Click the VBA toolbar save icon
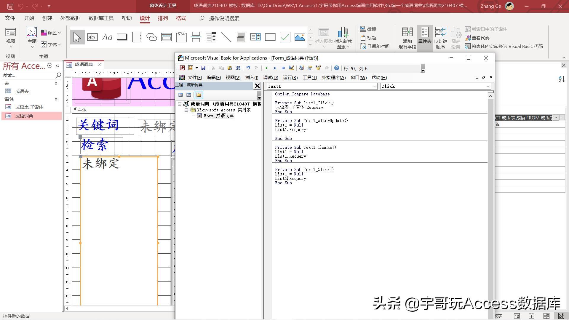The height and width of the screenshot is (320, 569). point(203,68)
